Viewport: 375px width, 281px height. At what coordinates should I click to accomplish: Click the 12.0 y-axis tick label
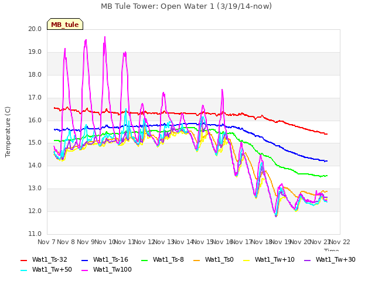[35, 211]
